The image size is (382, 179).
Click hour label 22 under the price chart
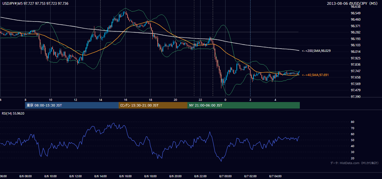[x=200, y=100]
